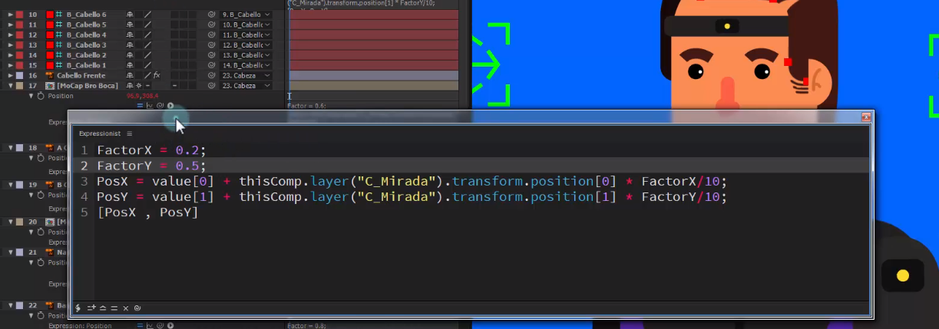The width and height of the screenshot is (939, 329).
Task: Click parent pick whip for B_Cabello 6
Action: pyautogui.click(x=211, y=15)
